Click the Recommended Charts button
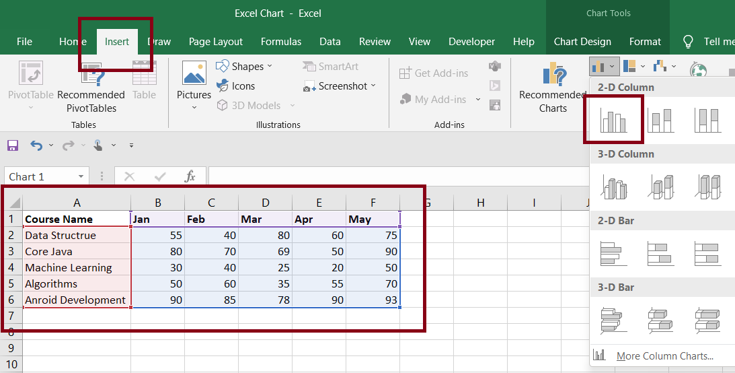This screenshot has width=735, height=373. click(553, 88)
